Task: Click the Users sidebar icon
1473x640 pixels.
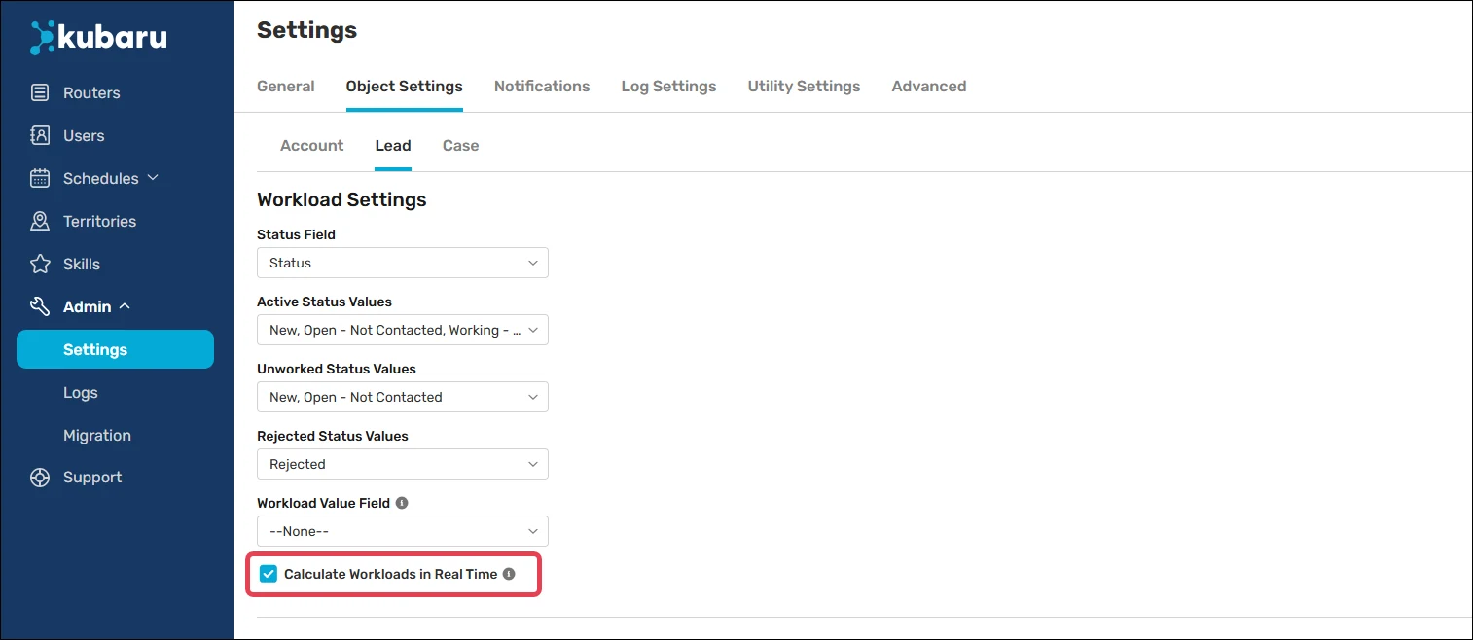Action: click(40, 136)
